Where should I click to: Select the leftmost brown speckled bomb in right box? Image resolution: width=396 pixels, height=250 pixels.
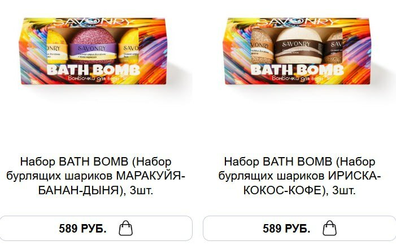tap(262, 46)
